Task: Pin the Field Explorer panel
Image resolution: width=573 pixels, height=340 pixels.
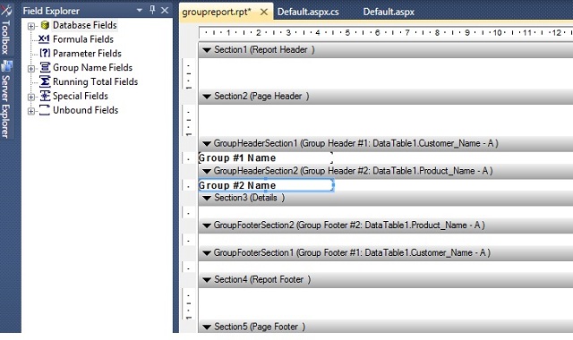Action: coord(152,10)
